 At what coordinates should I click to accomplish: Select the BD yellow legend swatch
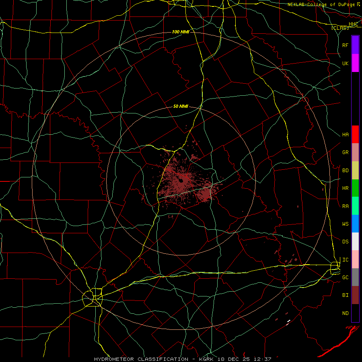[355, 170]
